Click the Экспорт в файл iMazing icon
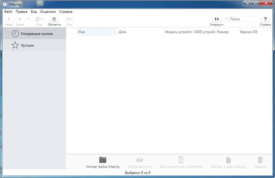 click(x=228, y=160)
